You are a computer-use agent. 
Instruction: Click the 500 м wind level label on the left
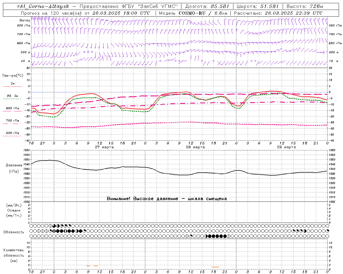[x=25, y=52]
